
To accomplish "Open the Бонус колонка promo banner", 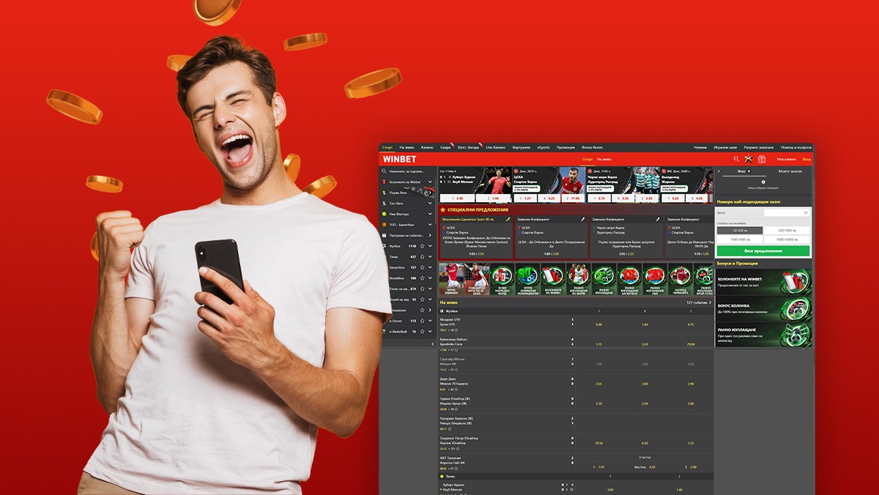I will tap(763, 308).
